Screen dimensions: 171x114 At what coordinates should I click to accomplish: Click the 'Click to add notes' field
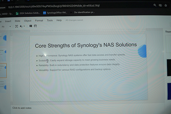(22, 108)
